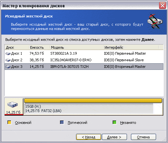The width and height of the screenshot is (168, 143).
Task: Click the 14,25 Гб label under drive icon
Action: click(x=13, y=112)
